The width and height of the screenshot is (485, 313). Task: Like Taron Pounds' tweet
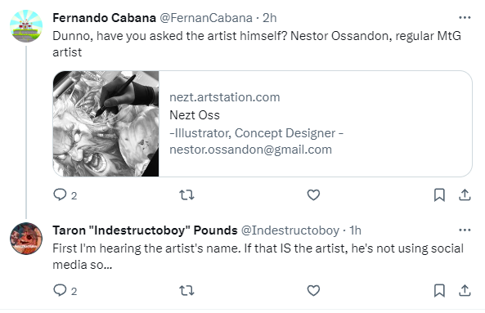pyautogui.click(x=313, y=290)
